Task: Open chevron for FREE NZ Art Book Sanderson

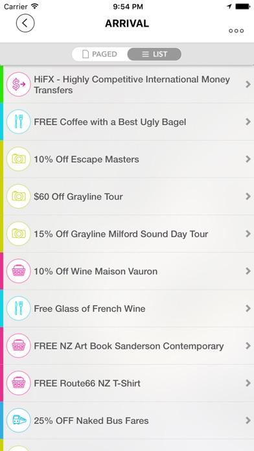Action: (248, 346)
